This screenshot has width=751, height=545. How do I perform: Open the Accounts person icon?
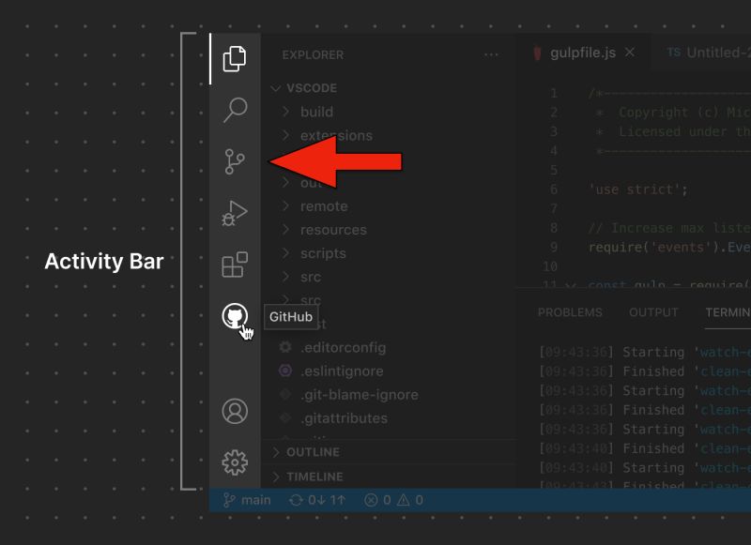235,411
